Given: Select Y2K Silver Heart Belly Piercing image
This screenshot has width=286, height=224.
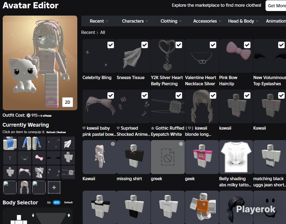Looking at the screenshot, I should [168, 56].
